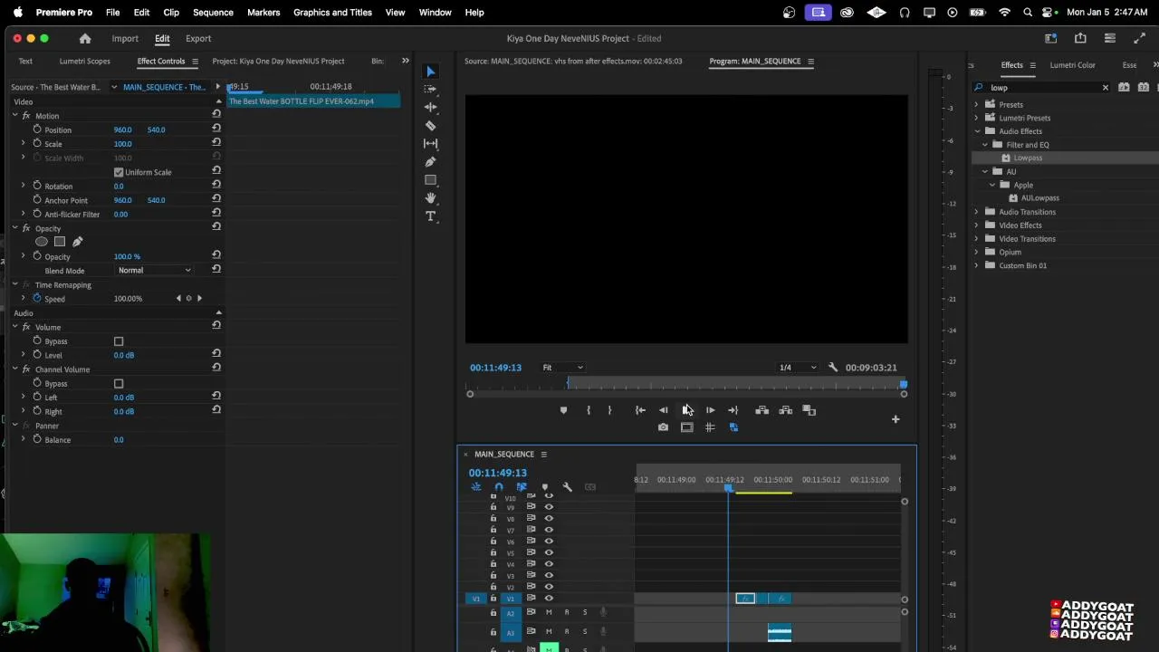
Task: Toggle lock on track V2
Action: point(493,587)
